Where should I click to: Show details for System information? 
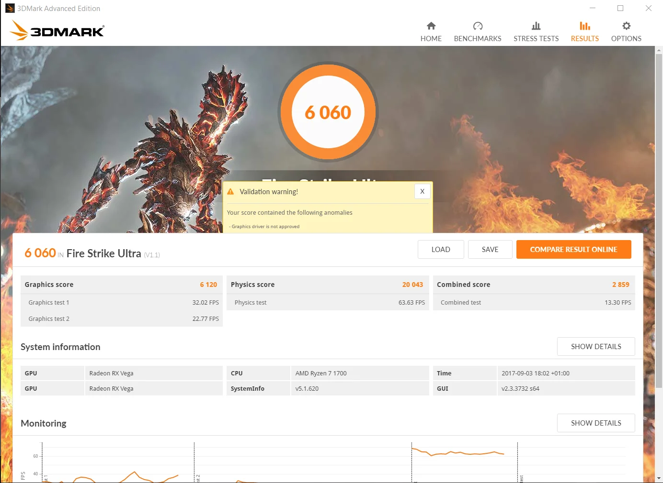click(596, 346)
